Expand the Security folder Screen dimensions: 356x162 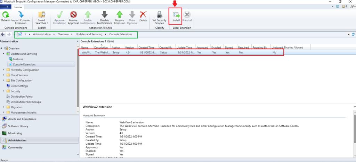pyautogui.click(x=3, y=91)
